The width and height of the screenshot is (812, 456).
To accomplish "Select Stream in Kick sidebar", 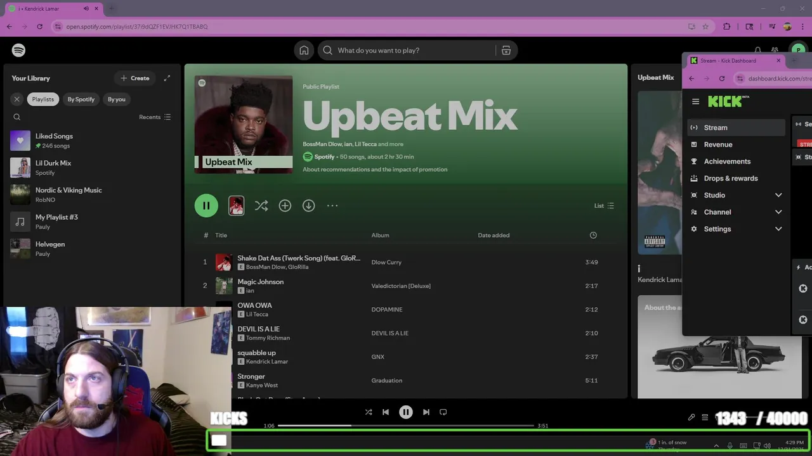I will click(737, 127).
